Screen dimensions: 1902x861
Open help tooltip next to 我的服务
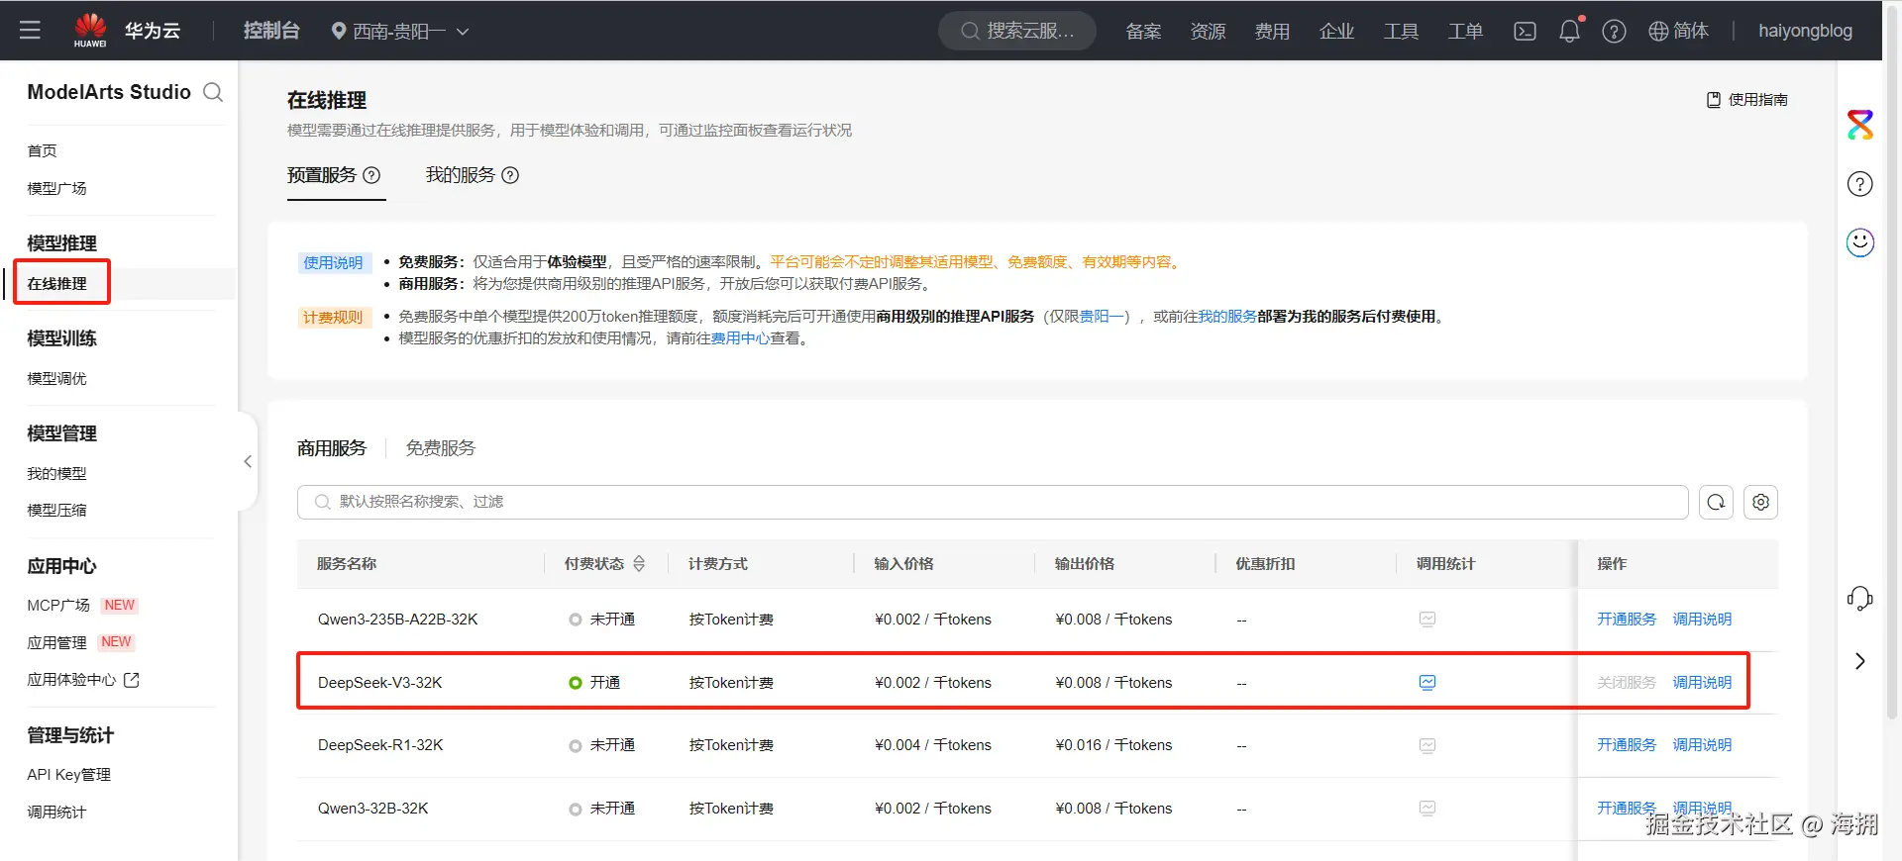click(510, 175)
